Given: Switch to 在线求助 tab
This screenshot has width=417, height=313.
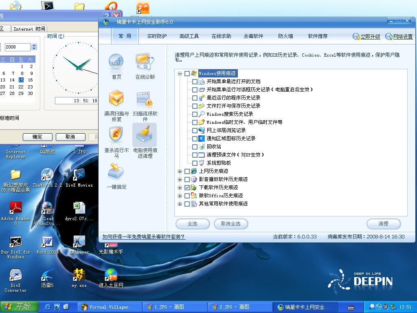Looking at the screenshot, I should coord(221,36).
